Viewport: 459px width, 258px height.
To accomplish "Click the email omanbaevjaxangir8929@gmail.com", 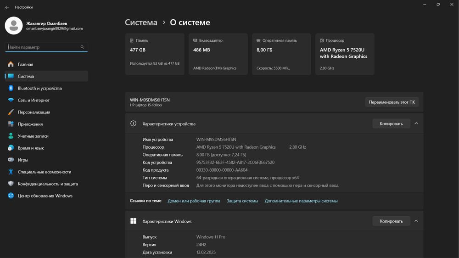I will pos(55,29).
